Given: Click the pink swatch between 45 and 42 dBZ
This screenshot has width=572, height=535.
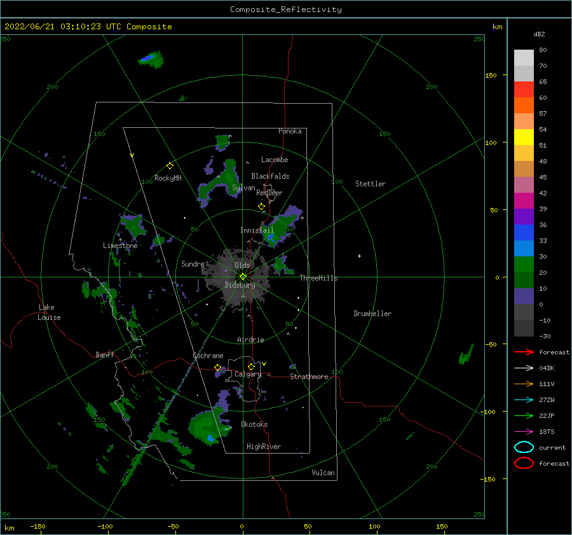Looking at the screenshot, I should click(524, 185).
